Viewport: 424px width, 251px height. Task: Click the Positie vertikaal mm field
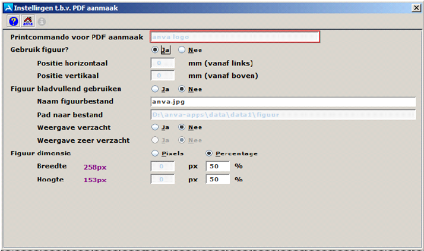point(162,76)
